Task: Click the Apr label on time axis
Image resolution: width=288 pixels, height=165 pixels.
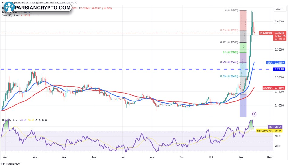Action: coord(35,157)
